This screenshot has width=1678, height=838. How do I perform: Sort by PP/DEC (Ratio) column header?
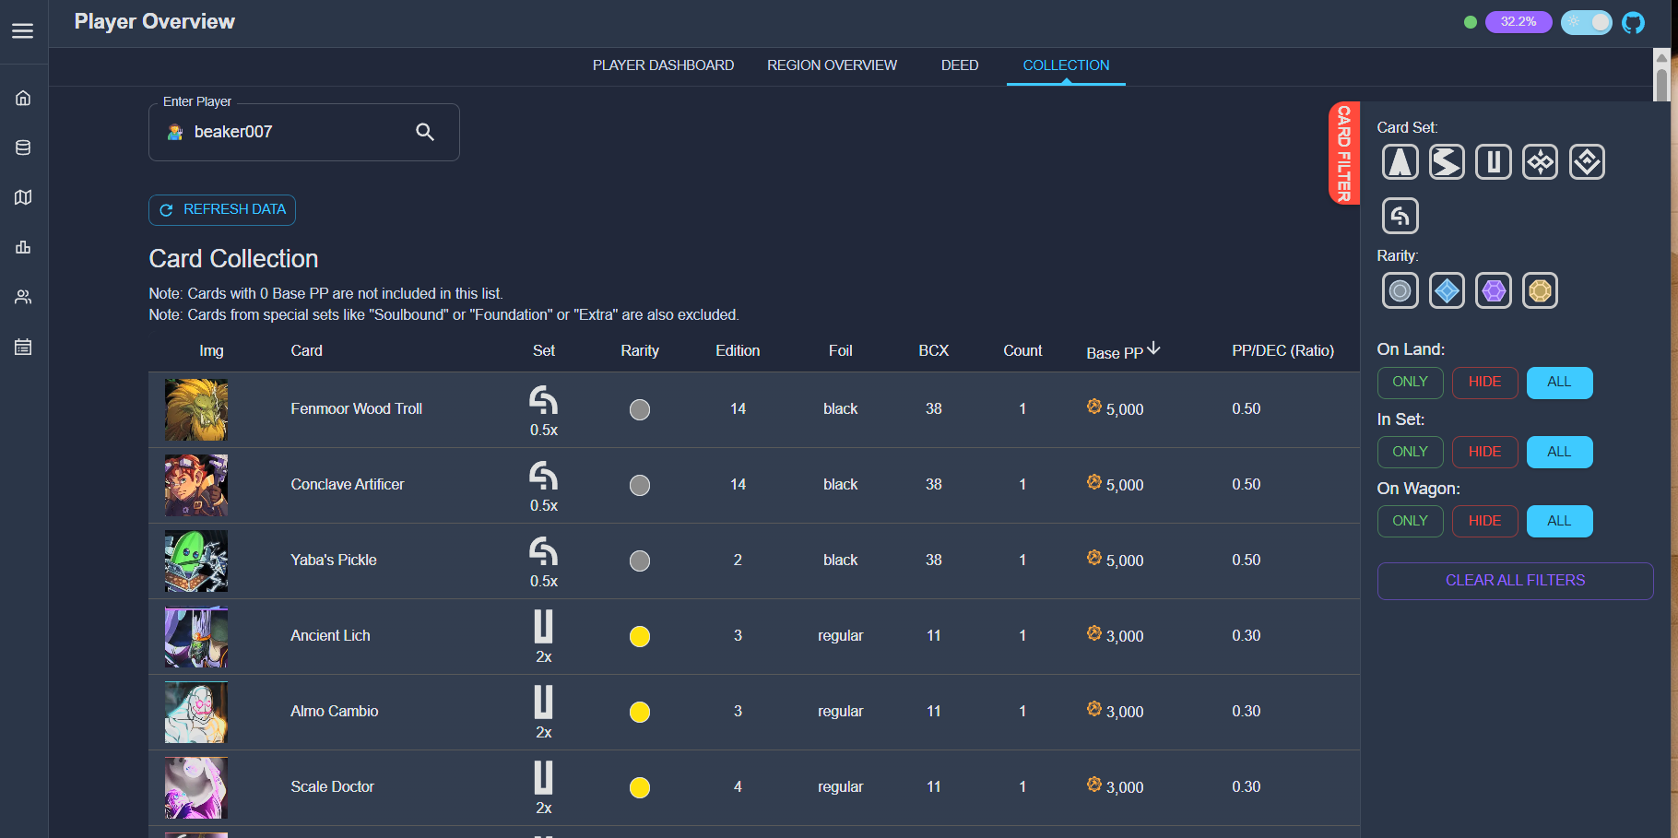click(x=1282, y=351)
